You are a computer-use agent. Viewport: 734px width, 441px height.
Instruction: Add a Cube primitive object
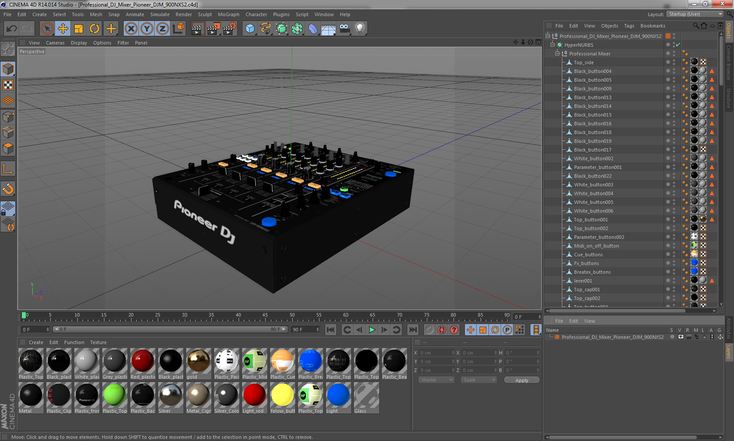click(x=250, y=29)
